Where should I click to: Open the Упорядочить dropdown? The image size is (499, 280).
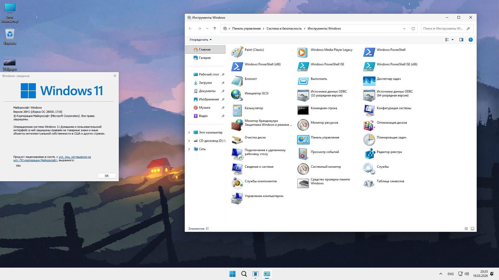[201, 39]
